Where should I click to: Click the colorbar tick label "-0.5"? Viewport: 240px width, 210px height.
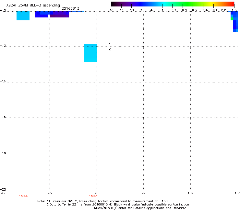click(x=193, y=10)
